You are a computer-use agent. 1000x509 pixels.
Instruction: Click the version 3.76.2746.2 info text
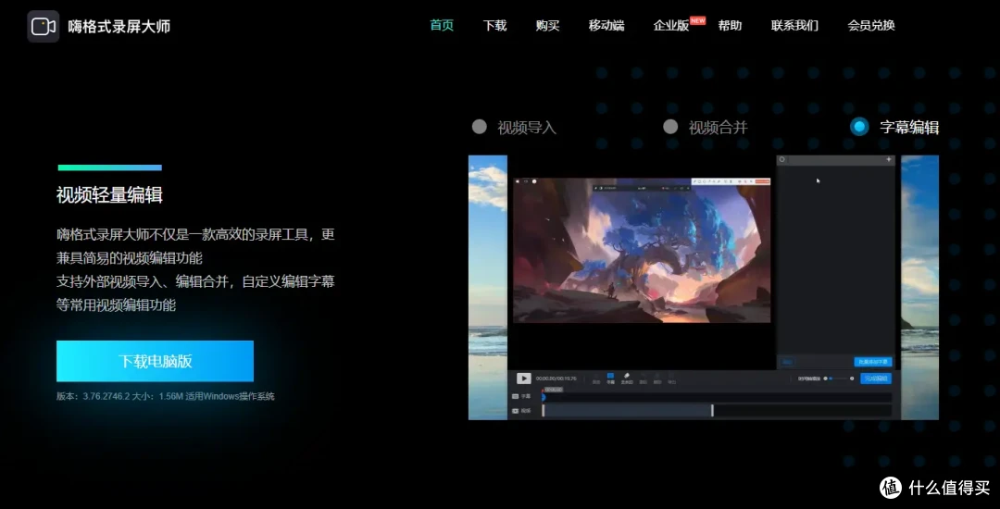pyautogui.click(x=165, y=396)
